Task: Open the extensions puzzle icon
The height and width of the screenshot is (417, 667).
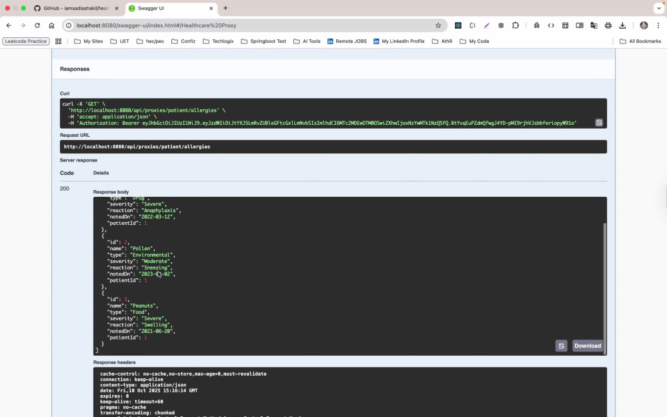Action: pos(516,25)
